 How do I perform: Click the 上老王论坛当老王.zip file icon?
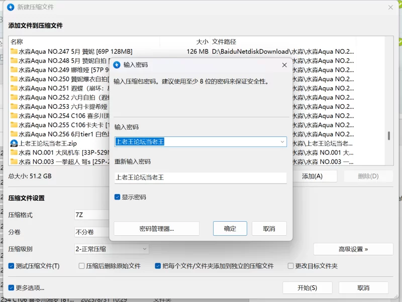point(14,143)
